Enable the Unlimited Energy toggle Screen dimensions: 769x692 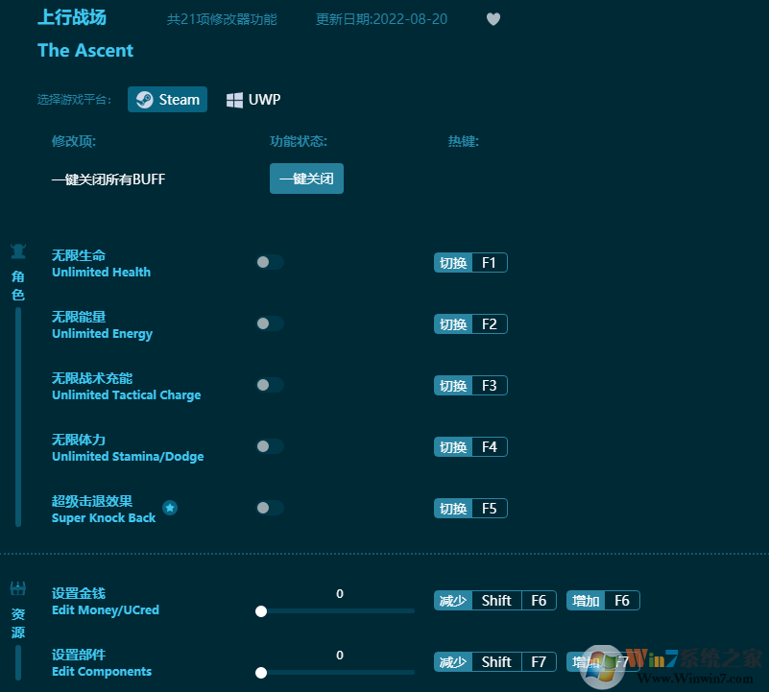[x=268, y=323]
